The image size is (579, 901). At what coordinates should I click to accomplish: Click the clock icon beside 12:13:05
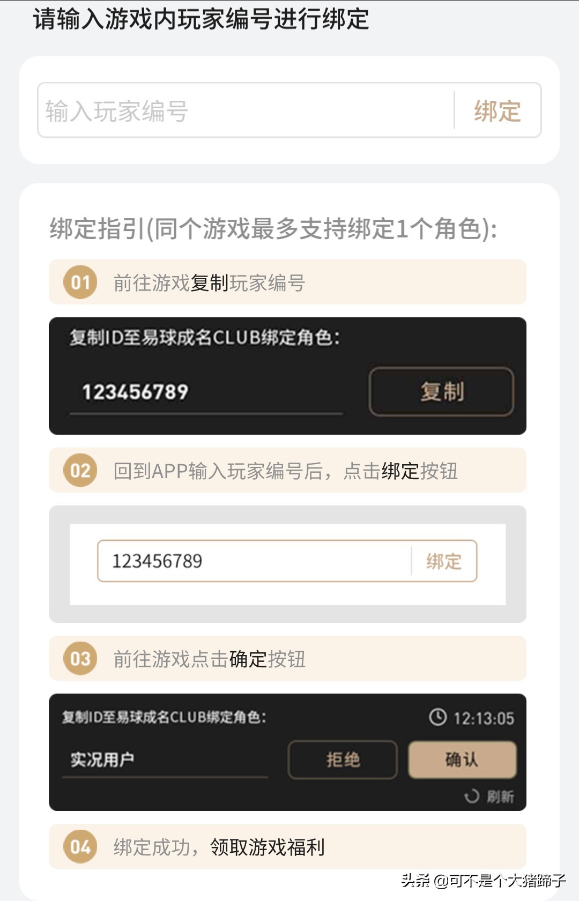(x=438, y=717)
